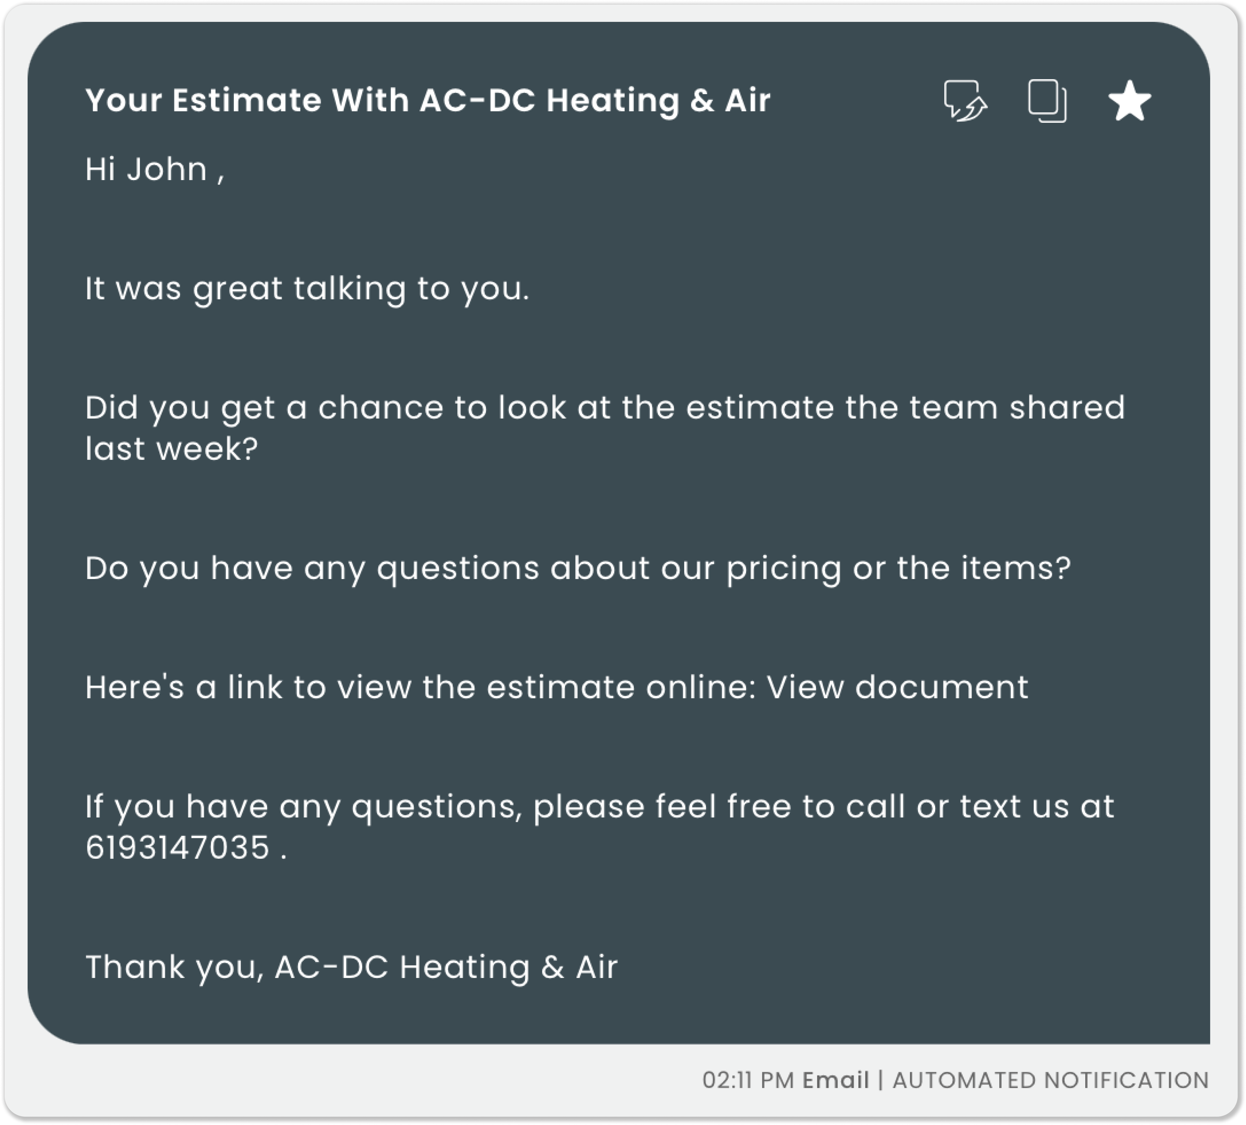Click the line "It was great talking to you."

pyautogui.click(x=307, y=289)
